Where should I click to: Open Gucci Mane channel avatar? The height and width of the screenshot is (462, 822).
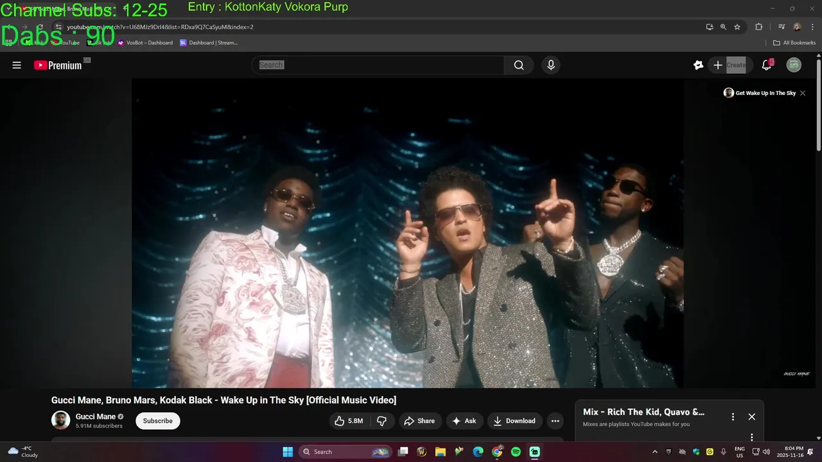tap(61, 420)
